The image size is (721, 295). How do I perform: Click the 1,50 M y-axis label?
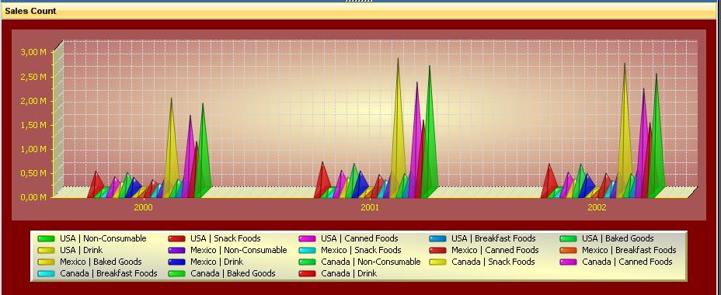click(33, 125)
